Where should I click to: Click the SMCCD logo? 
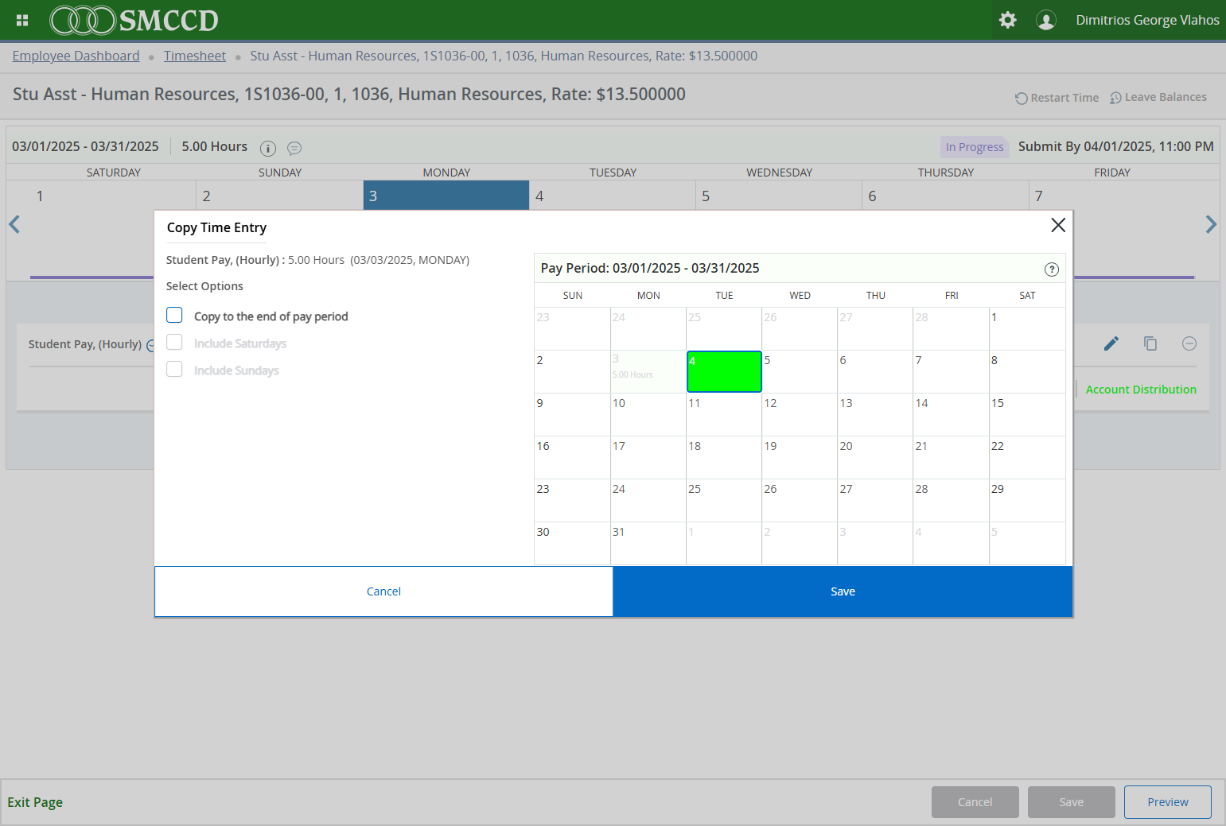(x=134, y=21)
